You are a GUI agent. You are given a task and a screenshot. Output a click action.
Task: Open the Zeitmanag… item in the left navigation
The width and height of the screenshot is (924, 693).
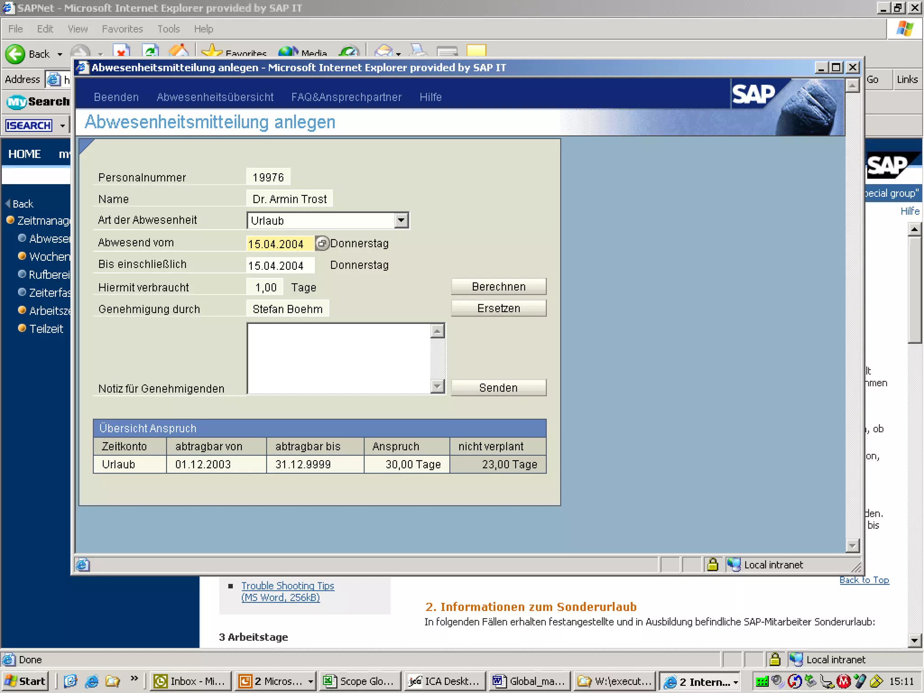[x=43, y=220]
